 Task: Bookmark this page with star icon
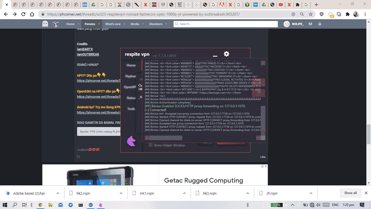(311, 14)
